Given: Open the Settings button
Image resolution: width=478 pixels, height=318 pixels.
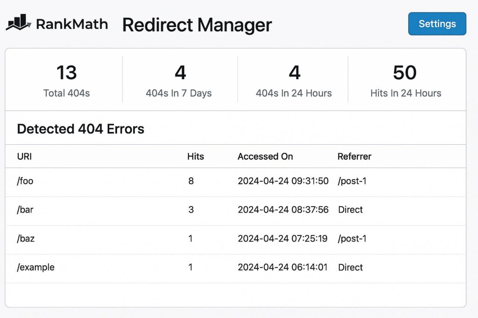Looking at the screenshot, I should [x=437, y=24].
